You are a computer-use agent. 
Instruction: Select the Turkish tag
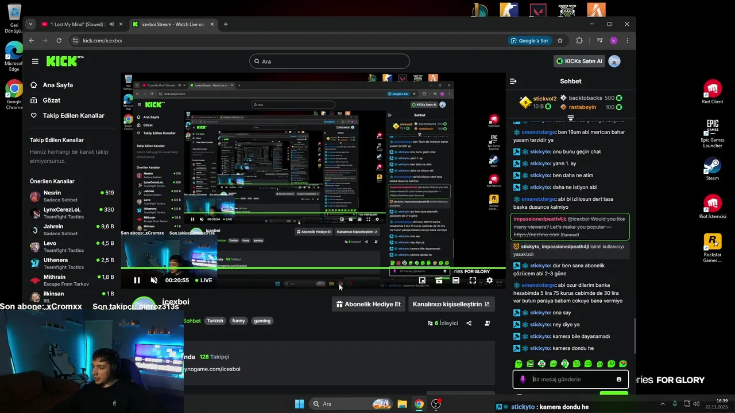click(x=215, y=321)
